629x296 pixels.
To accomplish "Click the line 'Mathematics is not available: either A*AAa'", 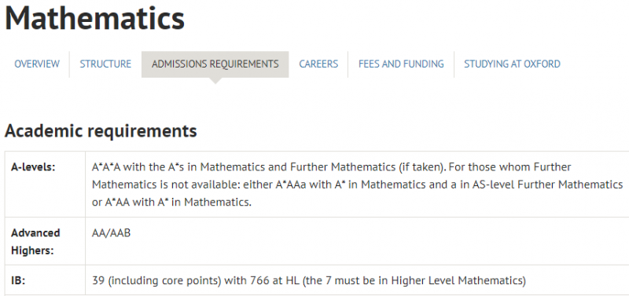I will 357,185.
